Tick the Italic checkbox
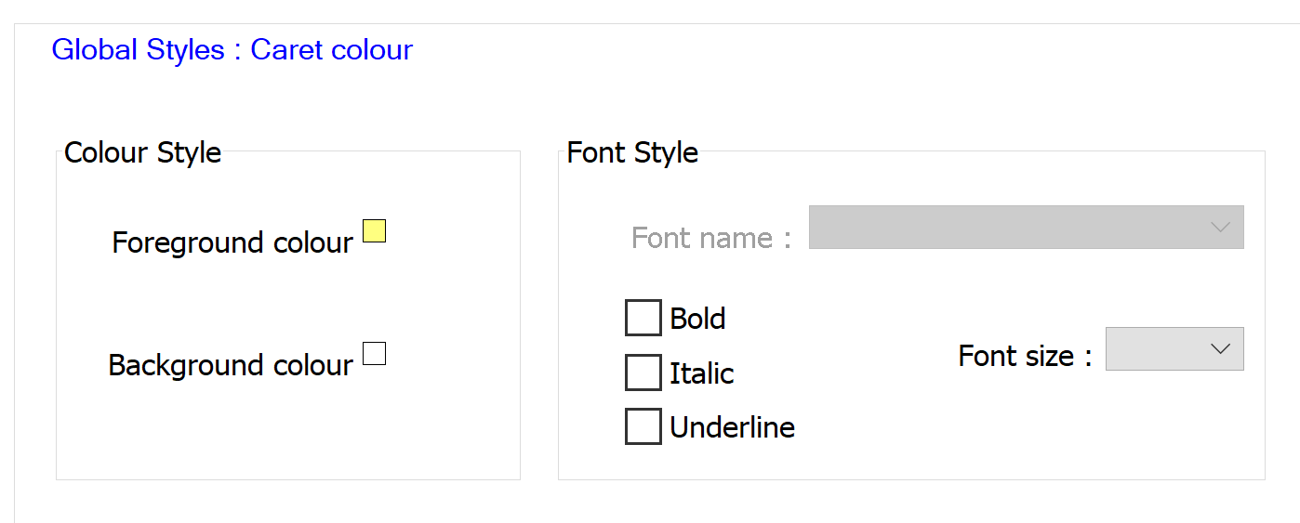Viewport: 1300px width, 523px height. point(643,373)
